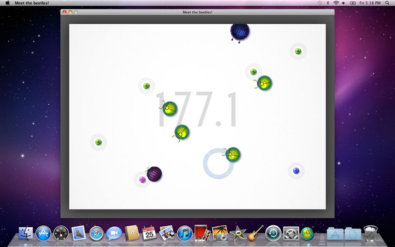Open the volume control in menu bar

343,3
